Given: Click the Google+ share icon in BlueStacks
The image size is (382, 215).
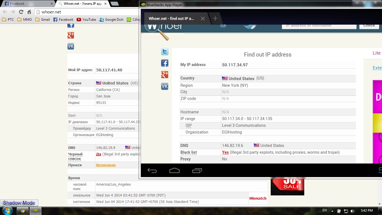Looking at the screenshot, I should (165, 74).
